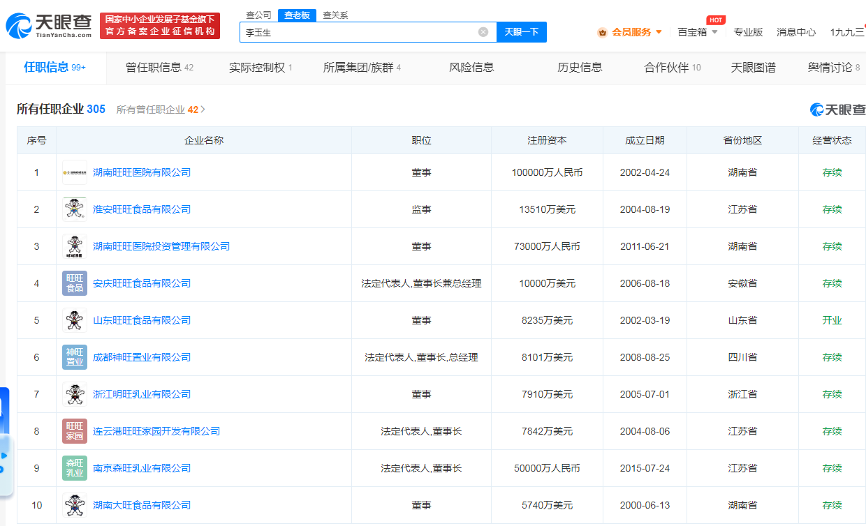This screenshot has height=526, width=866.
Task: Open the 任职信息 tab
Action: (55, 68)
